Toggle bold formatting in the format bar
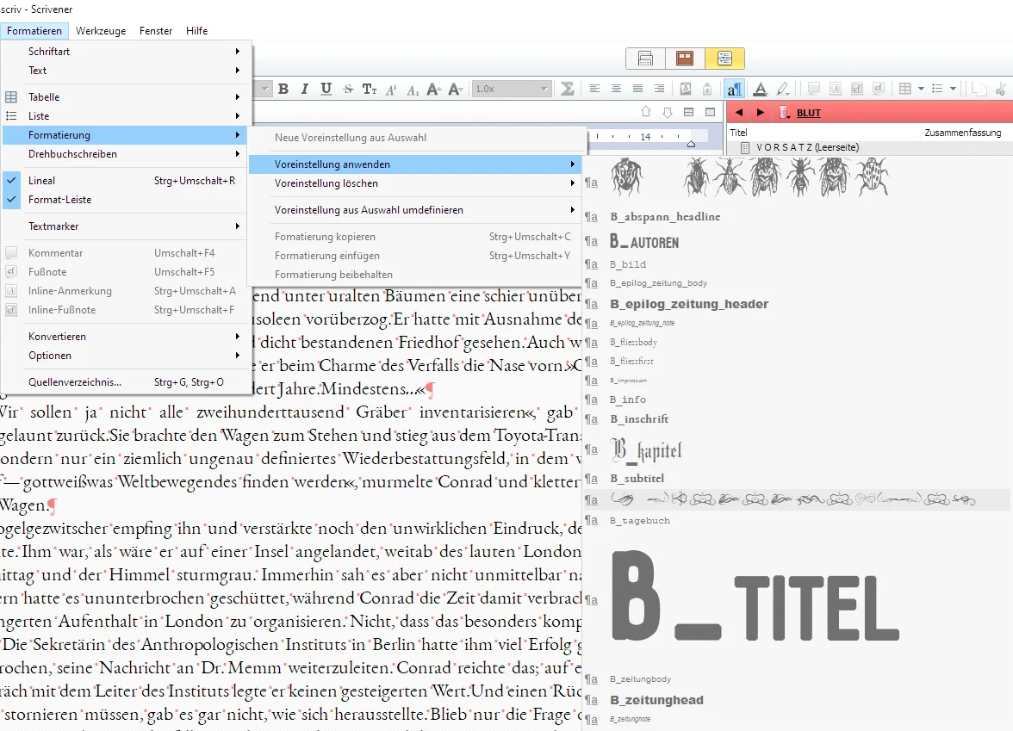1013x731 pixels. click(283, 89)
